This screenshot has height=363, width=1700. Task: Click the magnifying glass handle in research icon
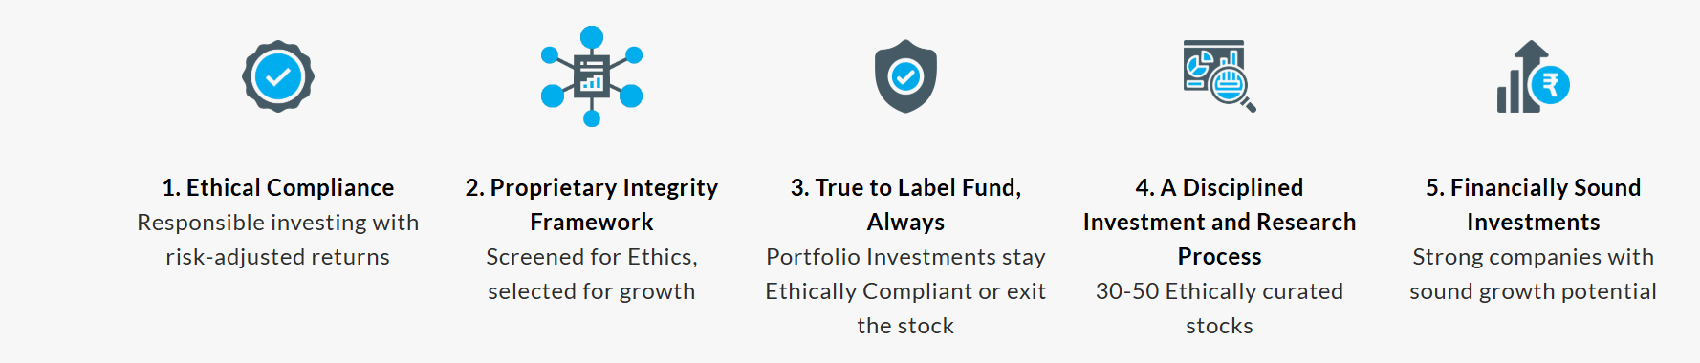pos(1248,105)
